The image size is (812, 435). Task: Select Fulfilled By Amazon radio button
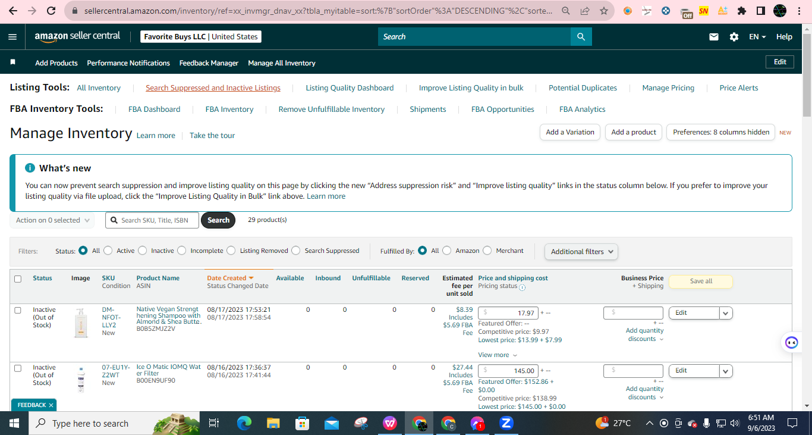click(447, 251)
